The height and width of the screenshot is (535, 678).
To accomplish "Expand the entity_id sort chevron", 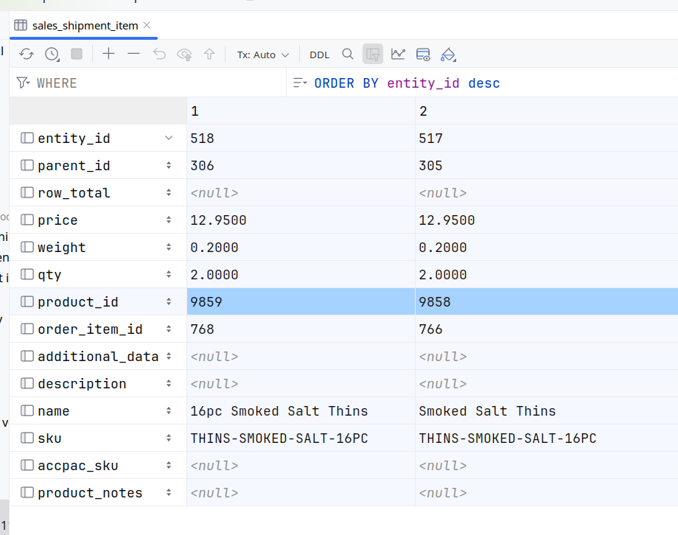I will point(169,138).
